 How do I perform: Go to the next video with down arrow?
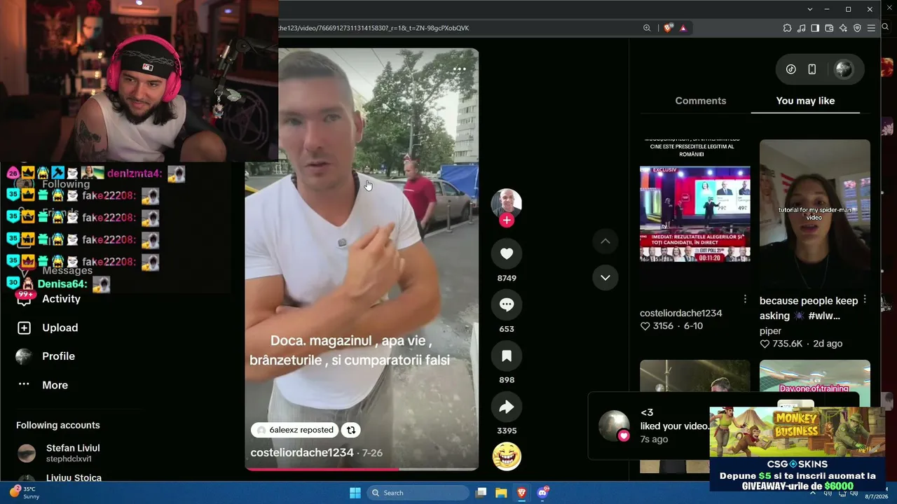[x=605, y=277]
